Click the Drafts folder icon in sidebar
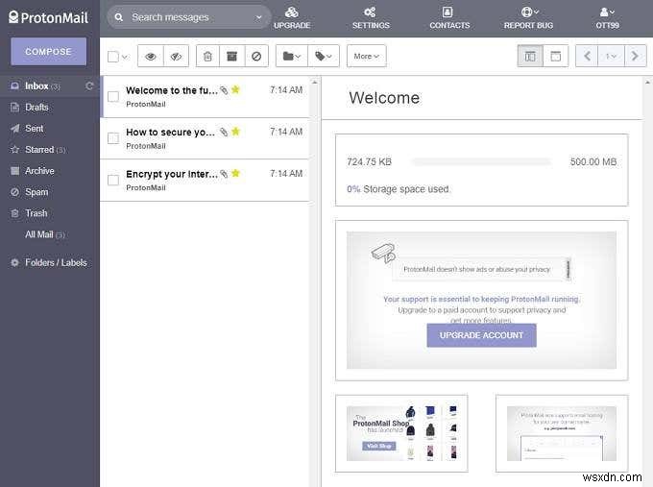The height and width of the screenshot is (487, 653). point(14,108)
